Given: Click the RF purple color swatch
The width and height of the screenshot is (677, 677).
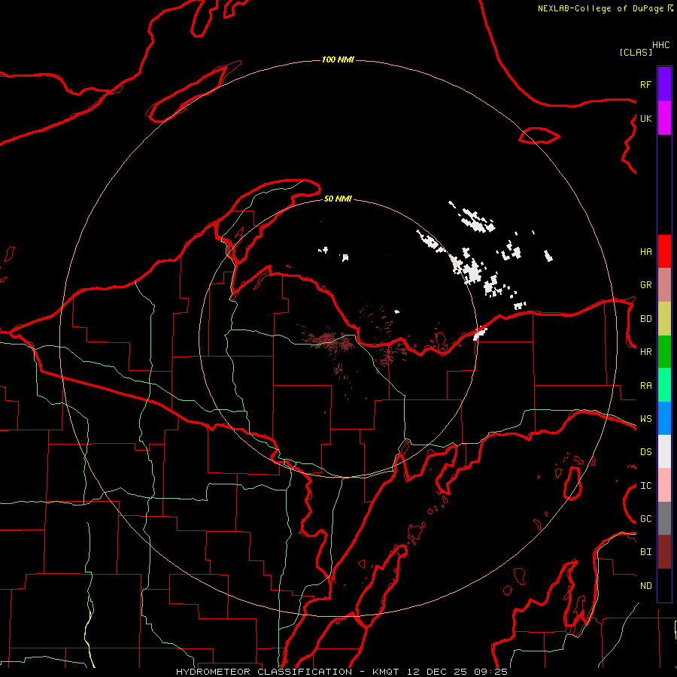Looking at the screenshot, I should pyautogui.click(x=664, y=84).
